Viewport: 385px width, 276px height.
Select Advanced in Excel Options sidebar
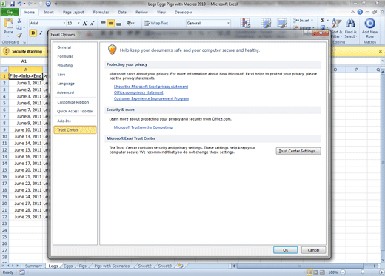coord(65,92)
